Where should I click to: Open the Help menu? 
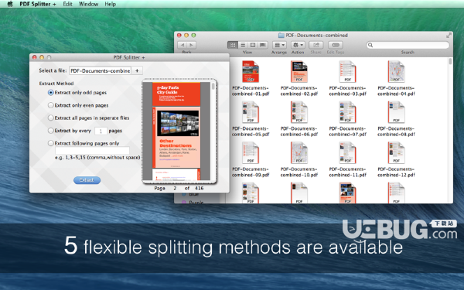110,4
